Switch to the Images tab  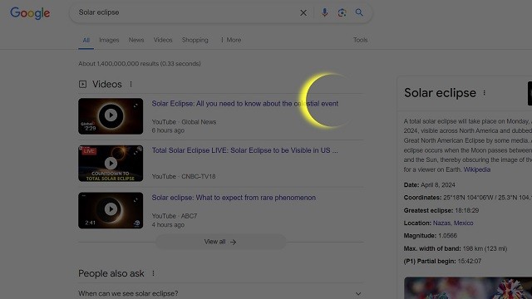tap(109, 40)
